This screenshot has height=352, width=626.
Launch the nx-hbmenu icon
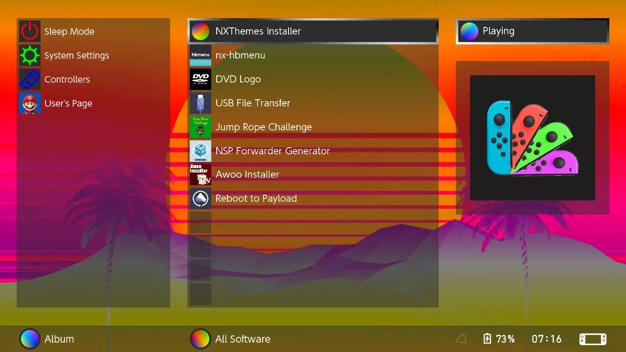(x=201, y=55)
